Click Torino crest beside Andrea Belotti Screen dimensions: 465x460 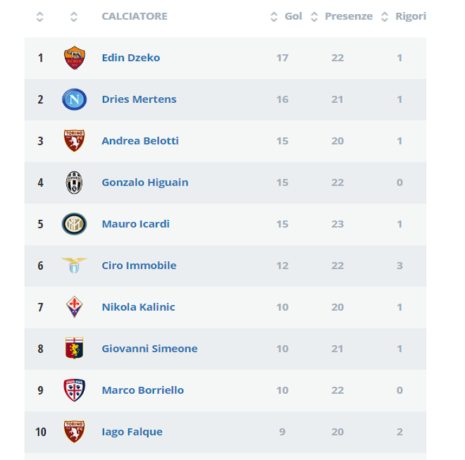click(74, 141)
